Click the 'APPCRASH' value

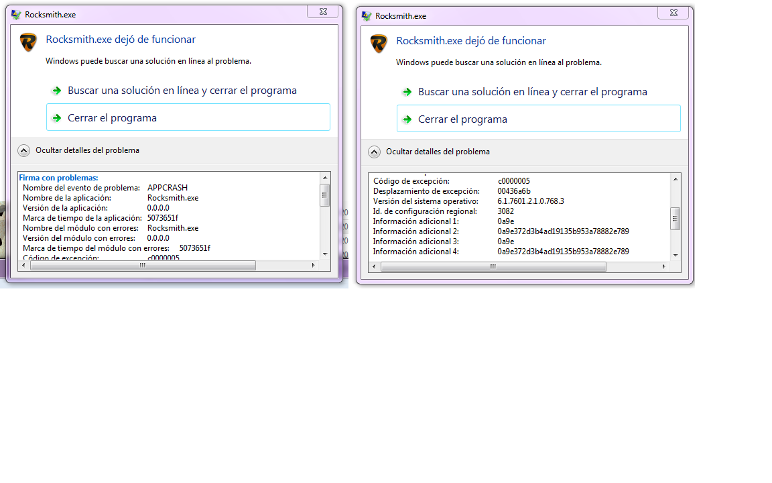pos(168,188)
